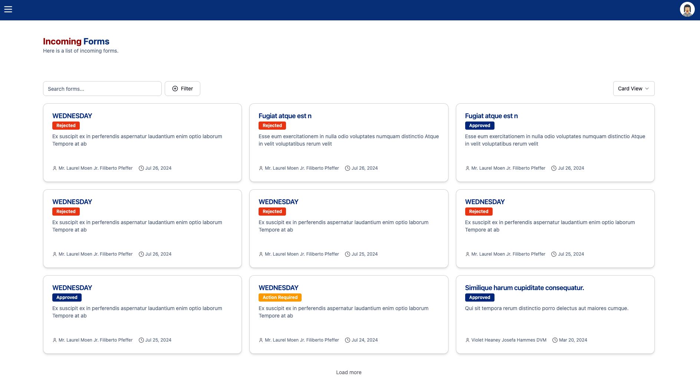Click person icon in the Action Required card
This screenshot has height=379, width=700.
(x=261, y=340)
